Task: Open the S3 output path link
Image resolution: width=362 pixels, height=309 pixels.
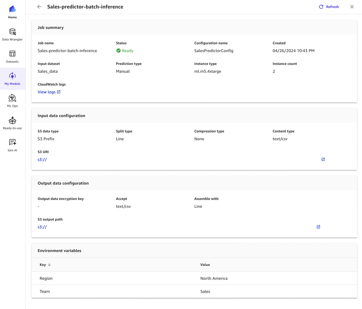Action: click(x=42, y=227)
